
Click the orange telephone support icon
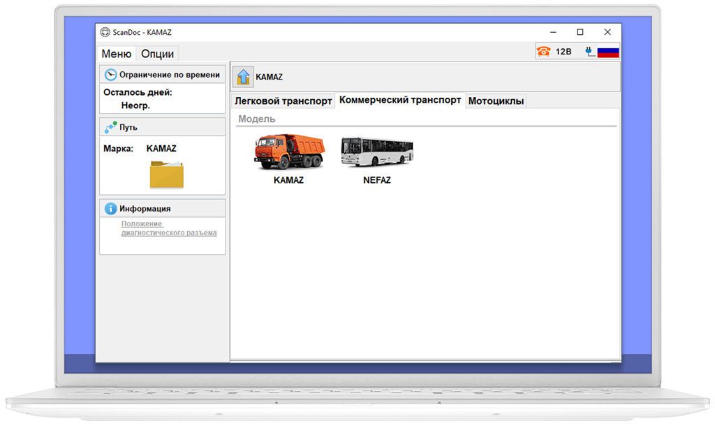(543, 52)
